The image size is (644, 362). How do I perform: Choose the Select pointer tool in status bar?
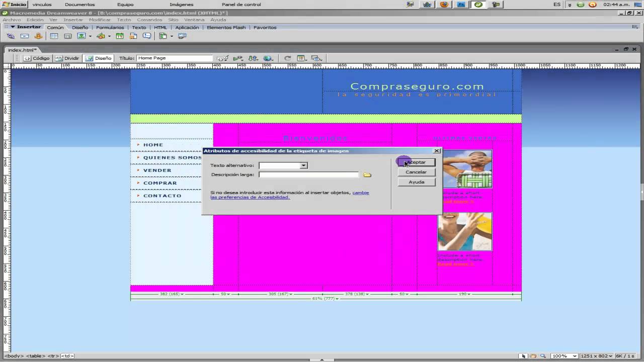coord(524,356)
